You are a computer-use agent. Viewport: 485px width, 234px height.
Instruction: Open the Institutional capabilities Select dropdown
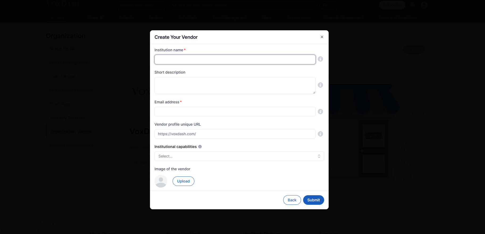(x=239, y=156)
